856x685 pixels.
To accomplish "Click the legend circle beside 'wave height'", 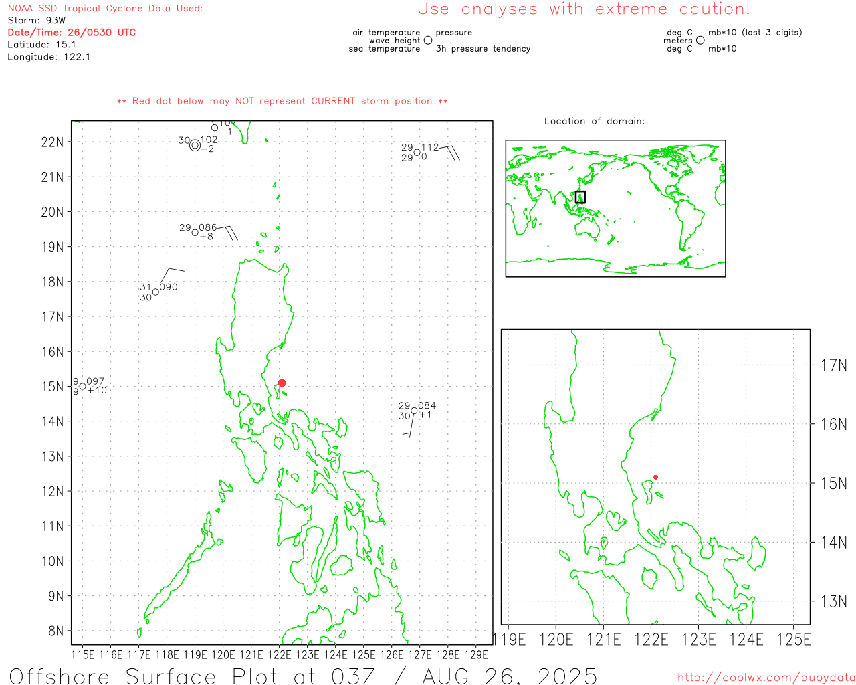I will [428, 40].
